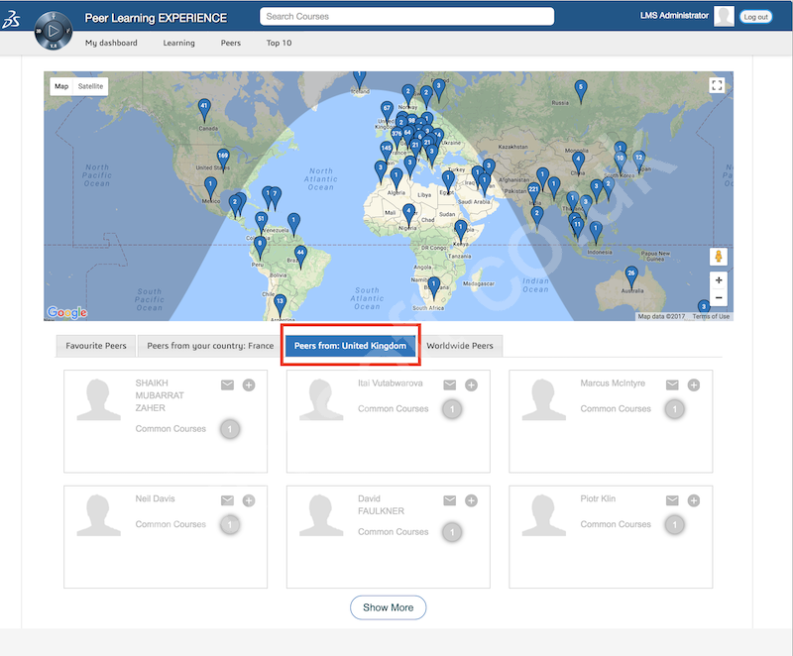This screenshot has width=793, height=656.
Task: Add Itai Vutabwarova to favourites
Action: point(472,385)
